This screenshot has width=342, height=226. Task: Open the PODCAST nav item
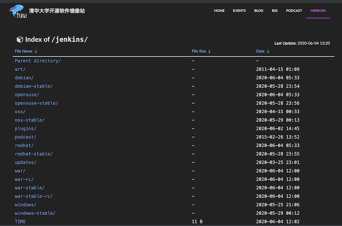coord(294,11)
